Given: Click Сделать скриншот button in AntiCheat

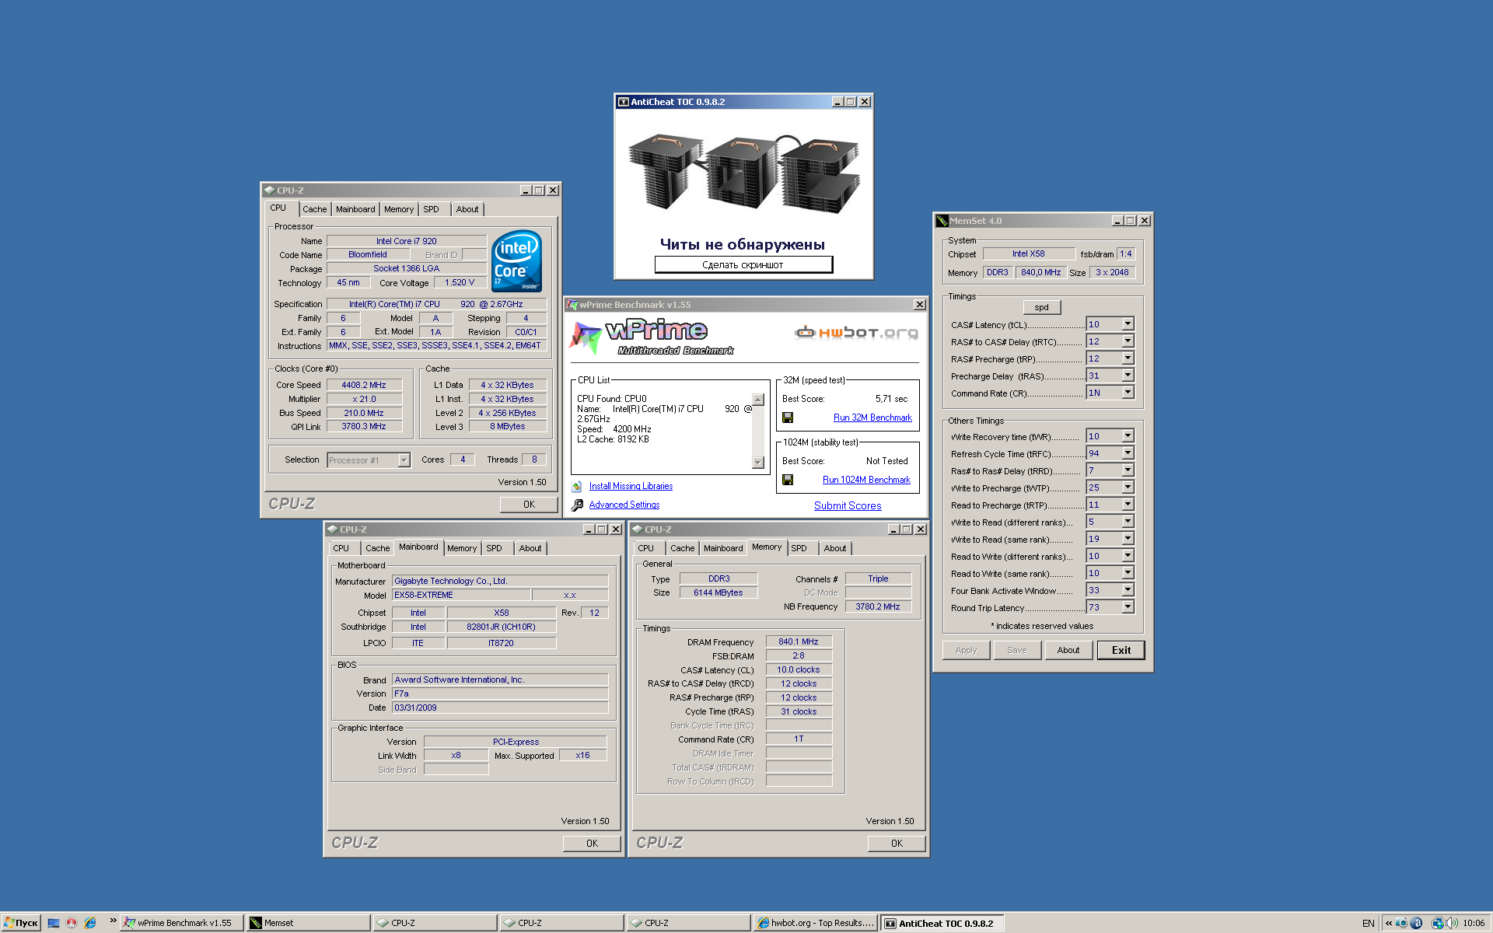Looking at the screenshot, I should [743, 265].
